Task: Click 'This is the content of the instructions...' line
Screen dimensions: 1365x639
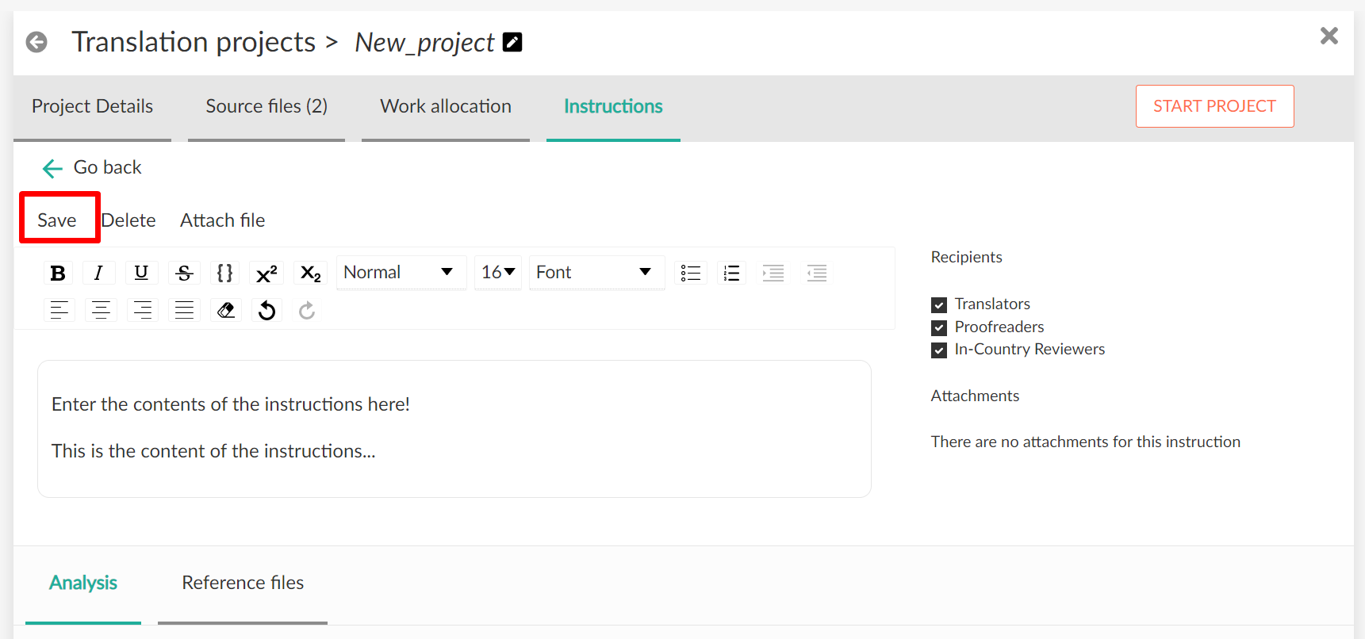Action: [x=213, y=451]
